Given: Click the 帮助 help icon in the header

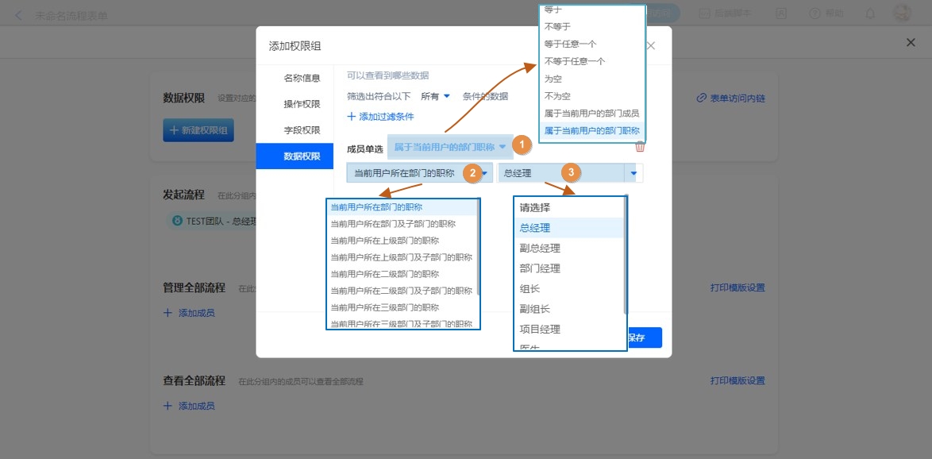Looking at the screenshot, I should (815, 13).
